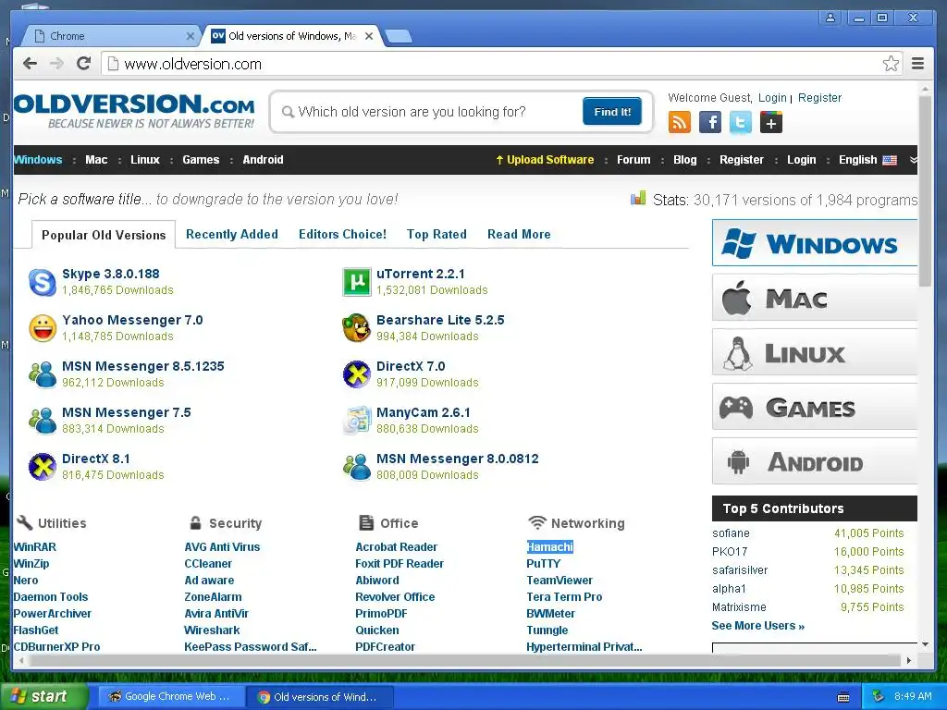Click the keyboard icon in taskbar
The width and height of the screenshot is (947, 710).
(x=843, y=697)
